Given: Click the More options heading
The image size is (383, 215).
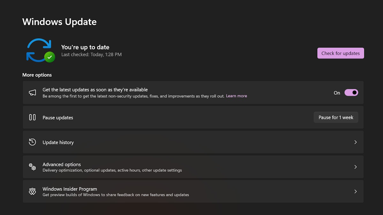Looking at the screenshot, I should [x=37, y=75].
